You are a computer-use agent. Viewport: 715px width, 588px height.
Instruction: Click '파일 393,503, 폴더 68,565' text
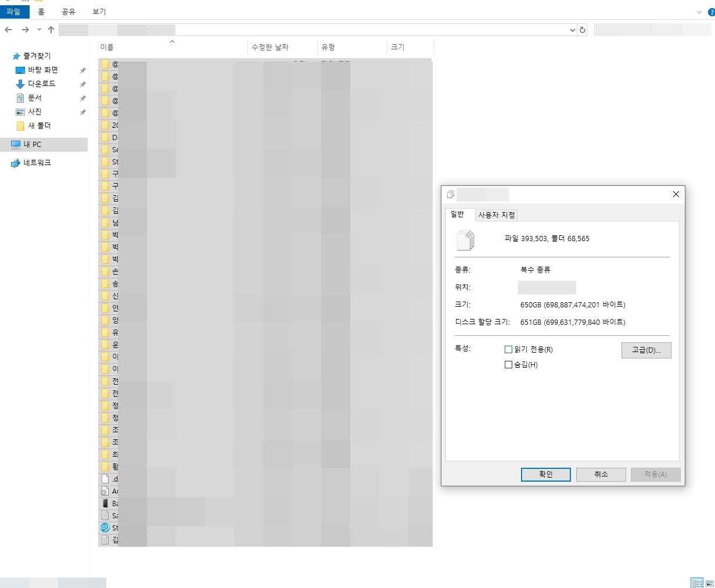click(x=547, y=239)
